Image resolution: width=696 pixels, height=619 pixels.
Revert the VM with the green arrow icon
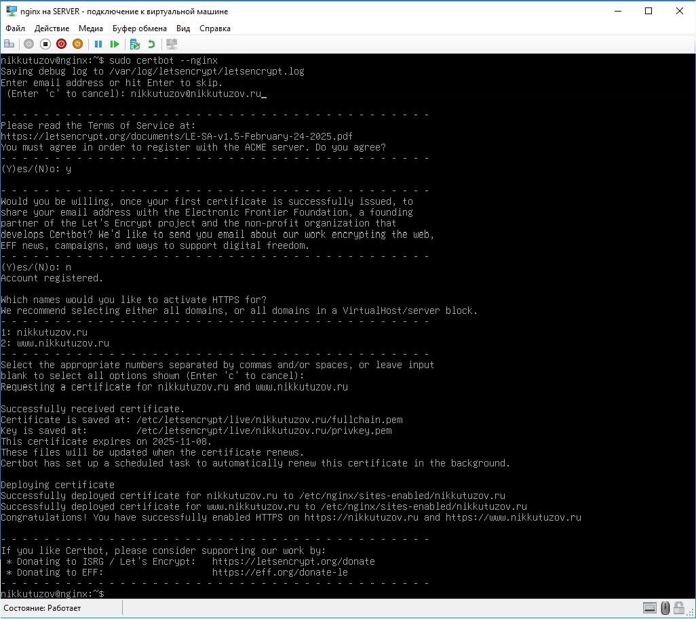[x=151, y=44]
